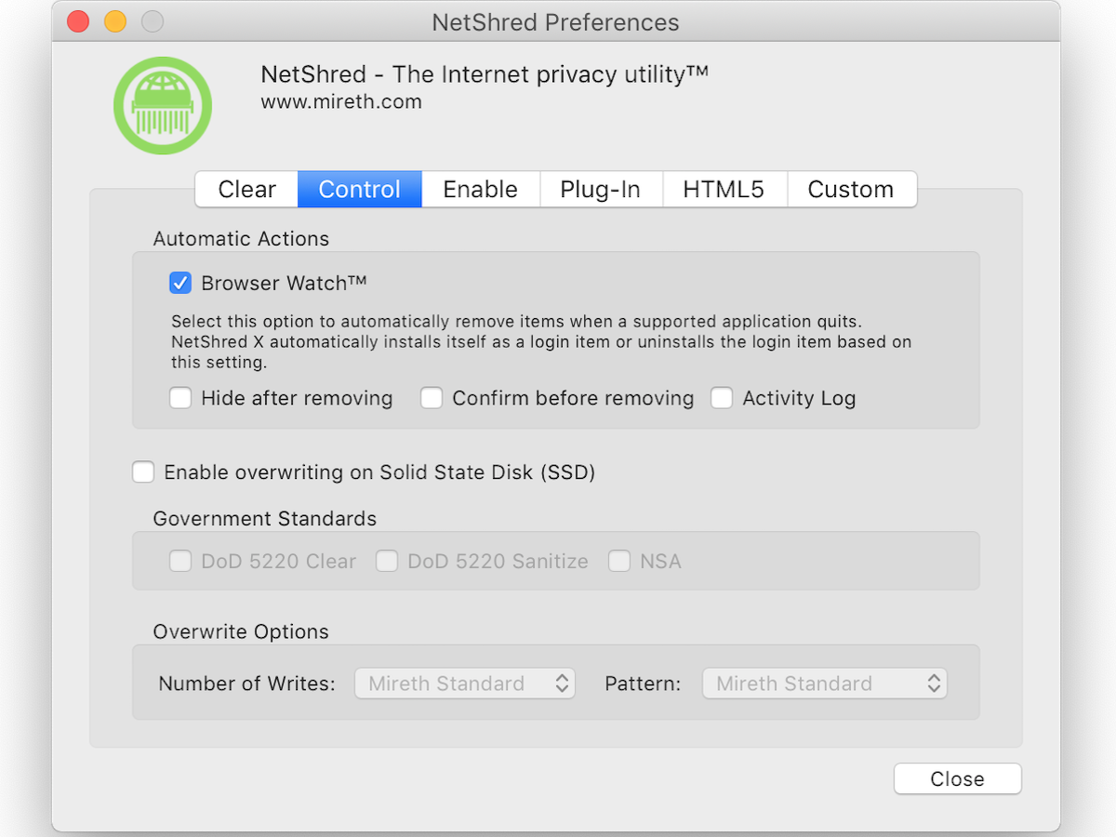1116x837 pixels.
Task: Enable Hide after removing option
Action: 180,399
